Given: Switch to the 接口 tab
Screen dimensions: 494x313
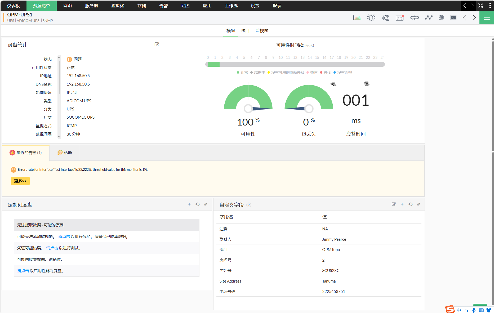Looking at the screenshot, I should [x=245, y=31].
